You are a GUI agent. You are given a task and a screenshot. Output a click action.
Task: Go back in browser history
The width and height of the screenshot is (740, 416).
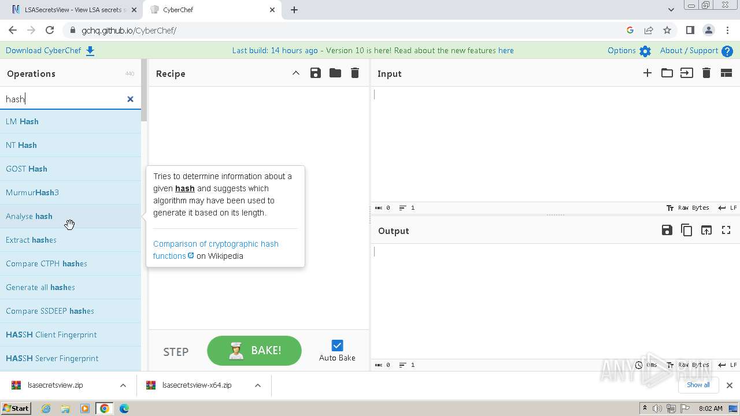[13, 30]
